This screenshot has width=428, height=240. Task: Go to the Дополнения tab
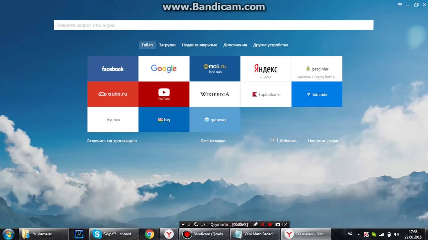(235, 45)
